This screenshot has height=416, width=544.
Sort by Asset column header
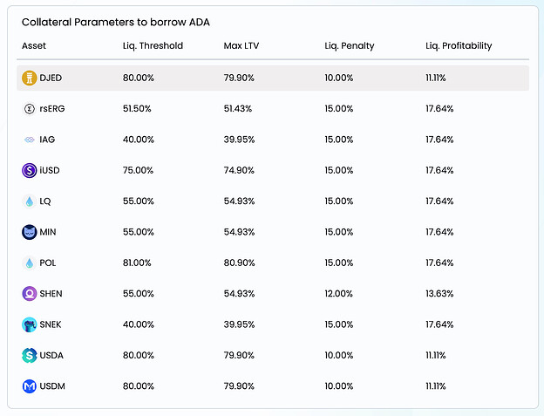[34, 45]
